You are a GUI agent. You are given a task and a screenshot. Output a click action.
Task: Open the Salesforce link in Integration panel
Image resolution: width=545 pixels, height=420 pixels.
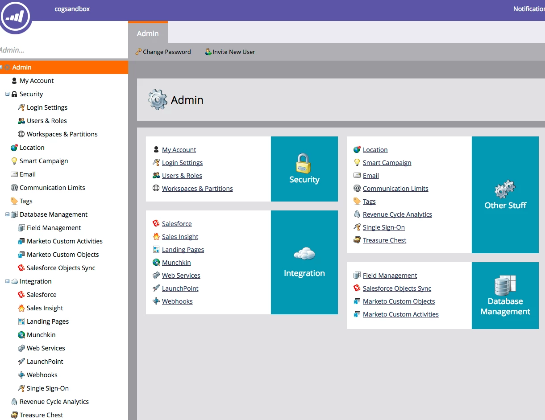tap(177, 224)
